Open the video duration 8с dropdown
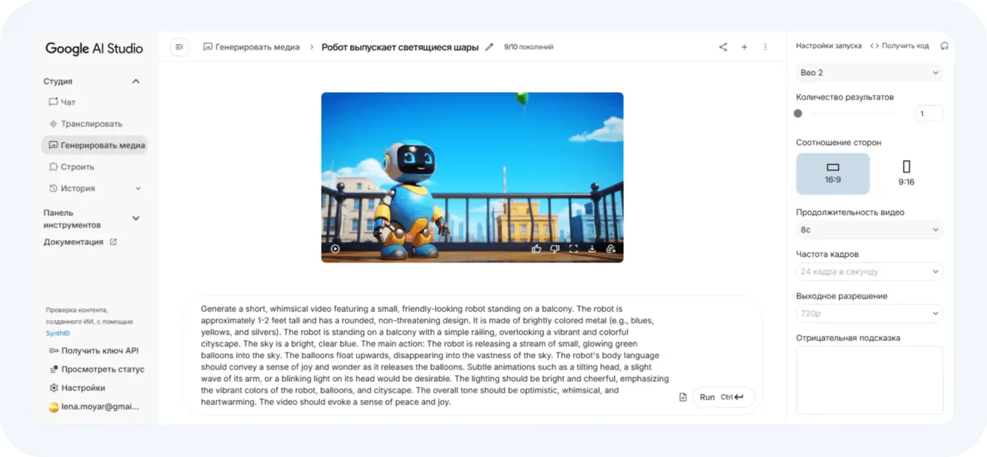The height and width of the screenshot is (457, 987). pos(869,230)
